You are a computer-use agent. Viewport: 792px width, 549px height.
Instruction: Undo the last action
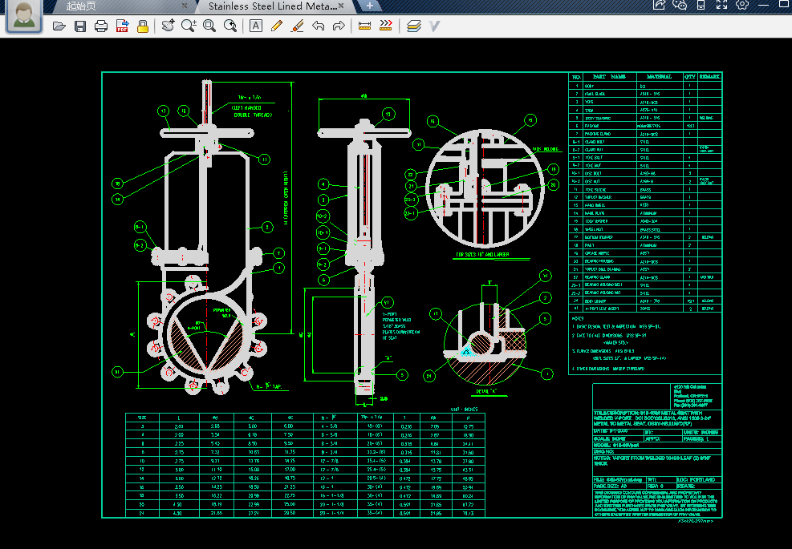319,26
